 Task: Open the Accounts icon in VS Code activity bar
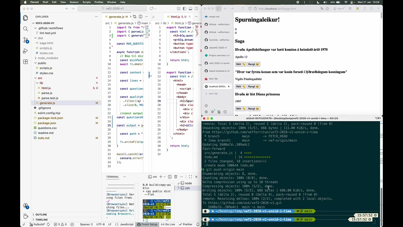click(x=26, y=206)
